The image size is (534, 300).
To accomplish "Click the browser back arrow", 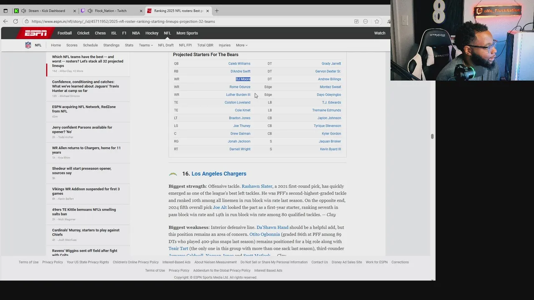I will tap(5, 21).
